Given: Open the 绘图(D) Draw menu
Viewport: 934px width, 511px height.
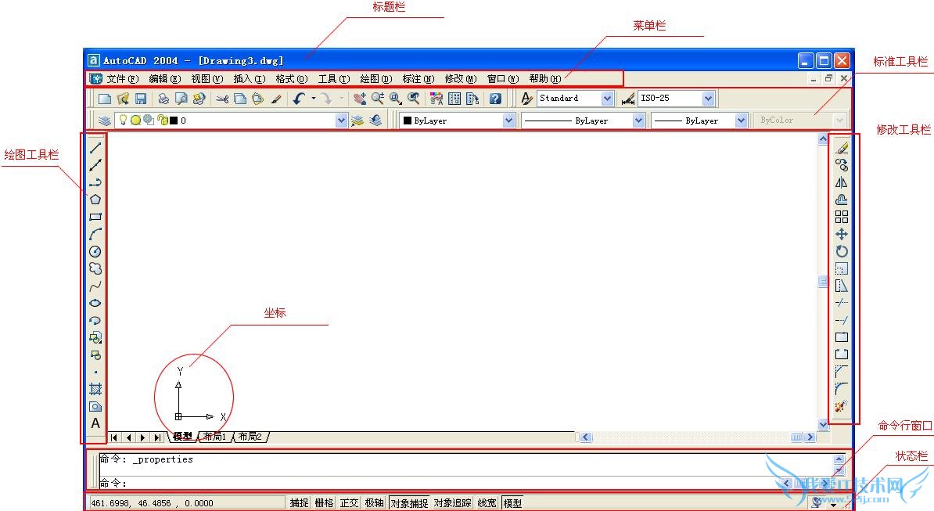Looking at the screenshot, I should coord(375,78).
